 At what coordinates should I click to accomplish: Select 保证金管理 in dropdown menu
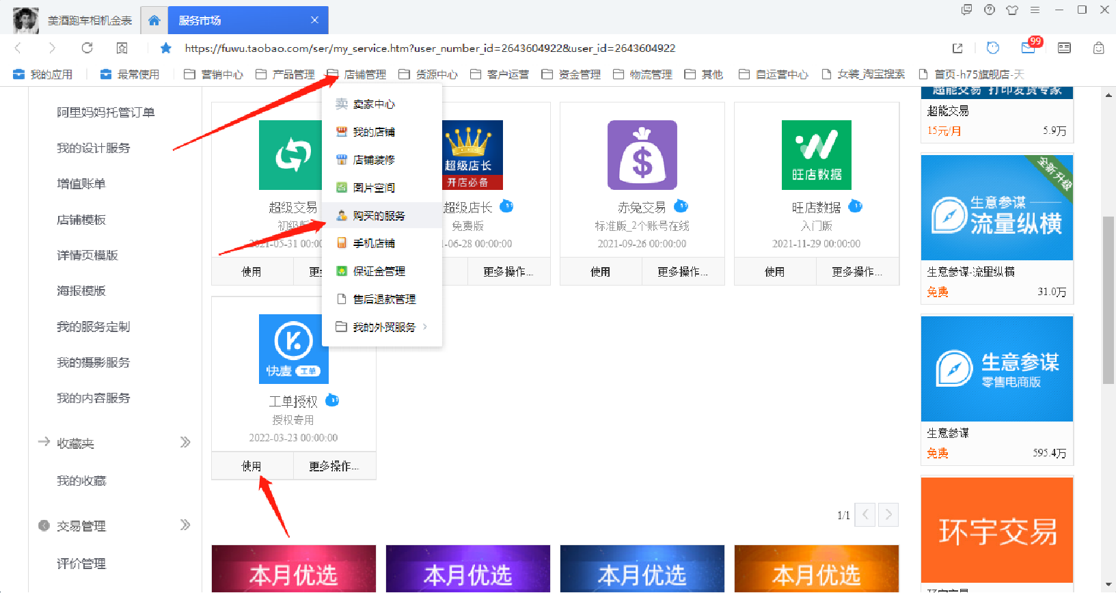point(382,271)
